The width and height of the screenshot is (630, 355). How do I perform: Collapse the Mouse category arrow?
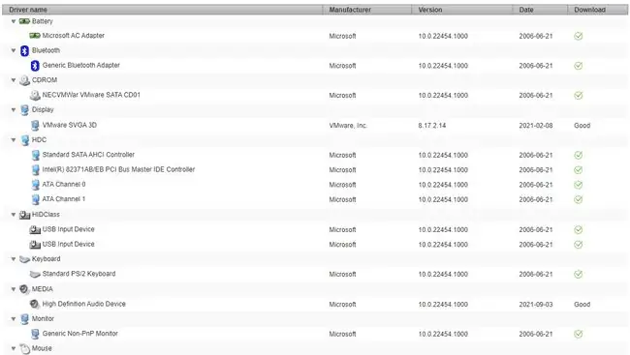[x=14, y=348]
